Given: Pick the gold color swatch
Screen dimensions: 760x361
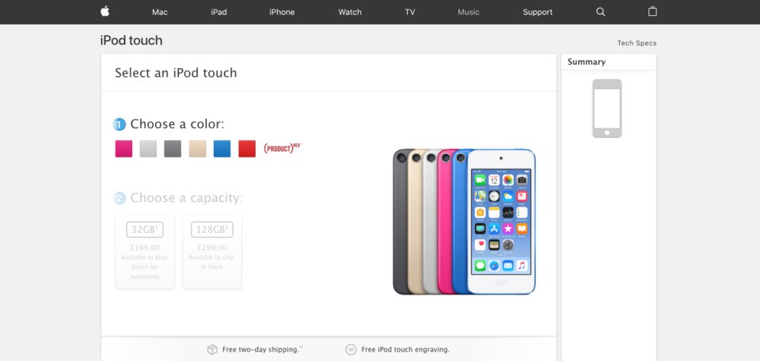Looking at the screenshot, I should (x=197, y=149).
